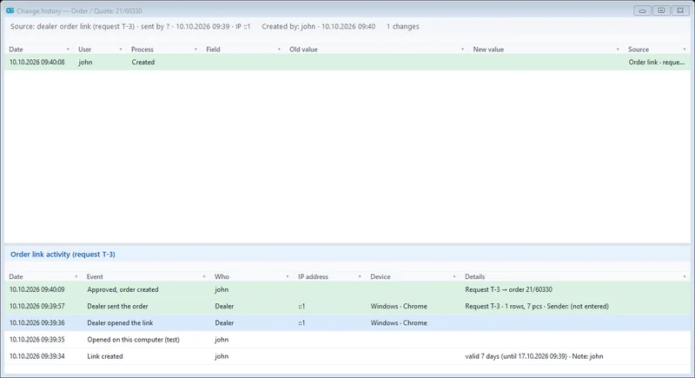This screenshot has width=695, height=378.
Task: Sort by the New value column header
Action: 488,50
